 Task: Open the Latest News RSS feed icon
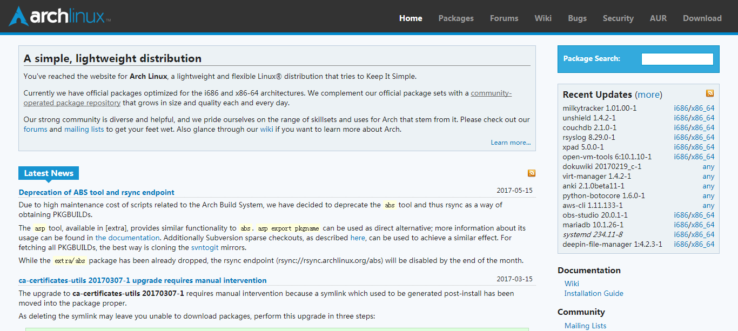(x=532, y=173)
